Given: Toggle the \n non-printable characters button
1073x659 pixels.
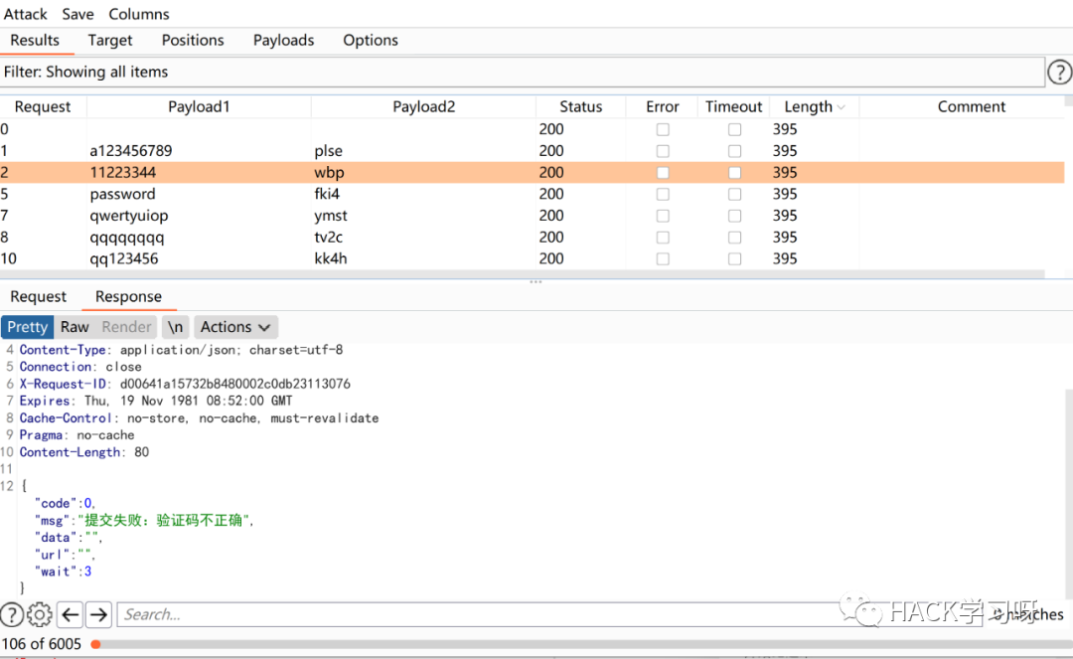Looking at the screenshot, I should [x=175, y=327].
